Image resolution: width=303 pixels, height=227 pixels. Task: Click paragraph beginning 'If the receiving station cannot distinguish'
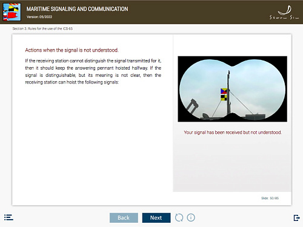93,71
